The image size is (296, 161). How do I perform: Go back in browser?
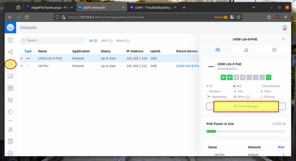click(10, 17)
